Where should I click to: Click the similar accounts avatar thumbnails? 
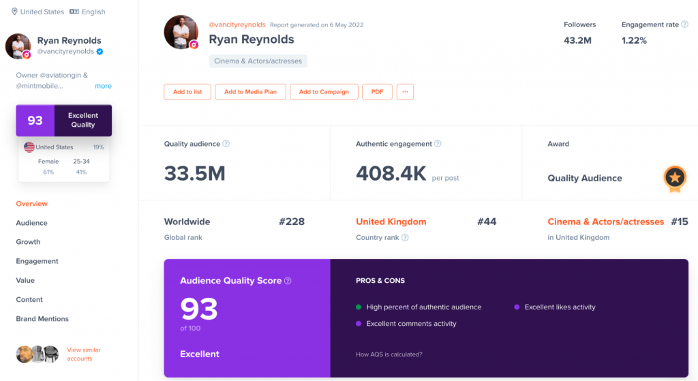[x=37, y=354]
